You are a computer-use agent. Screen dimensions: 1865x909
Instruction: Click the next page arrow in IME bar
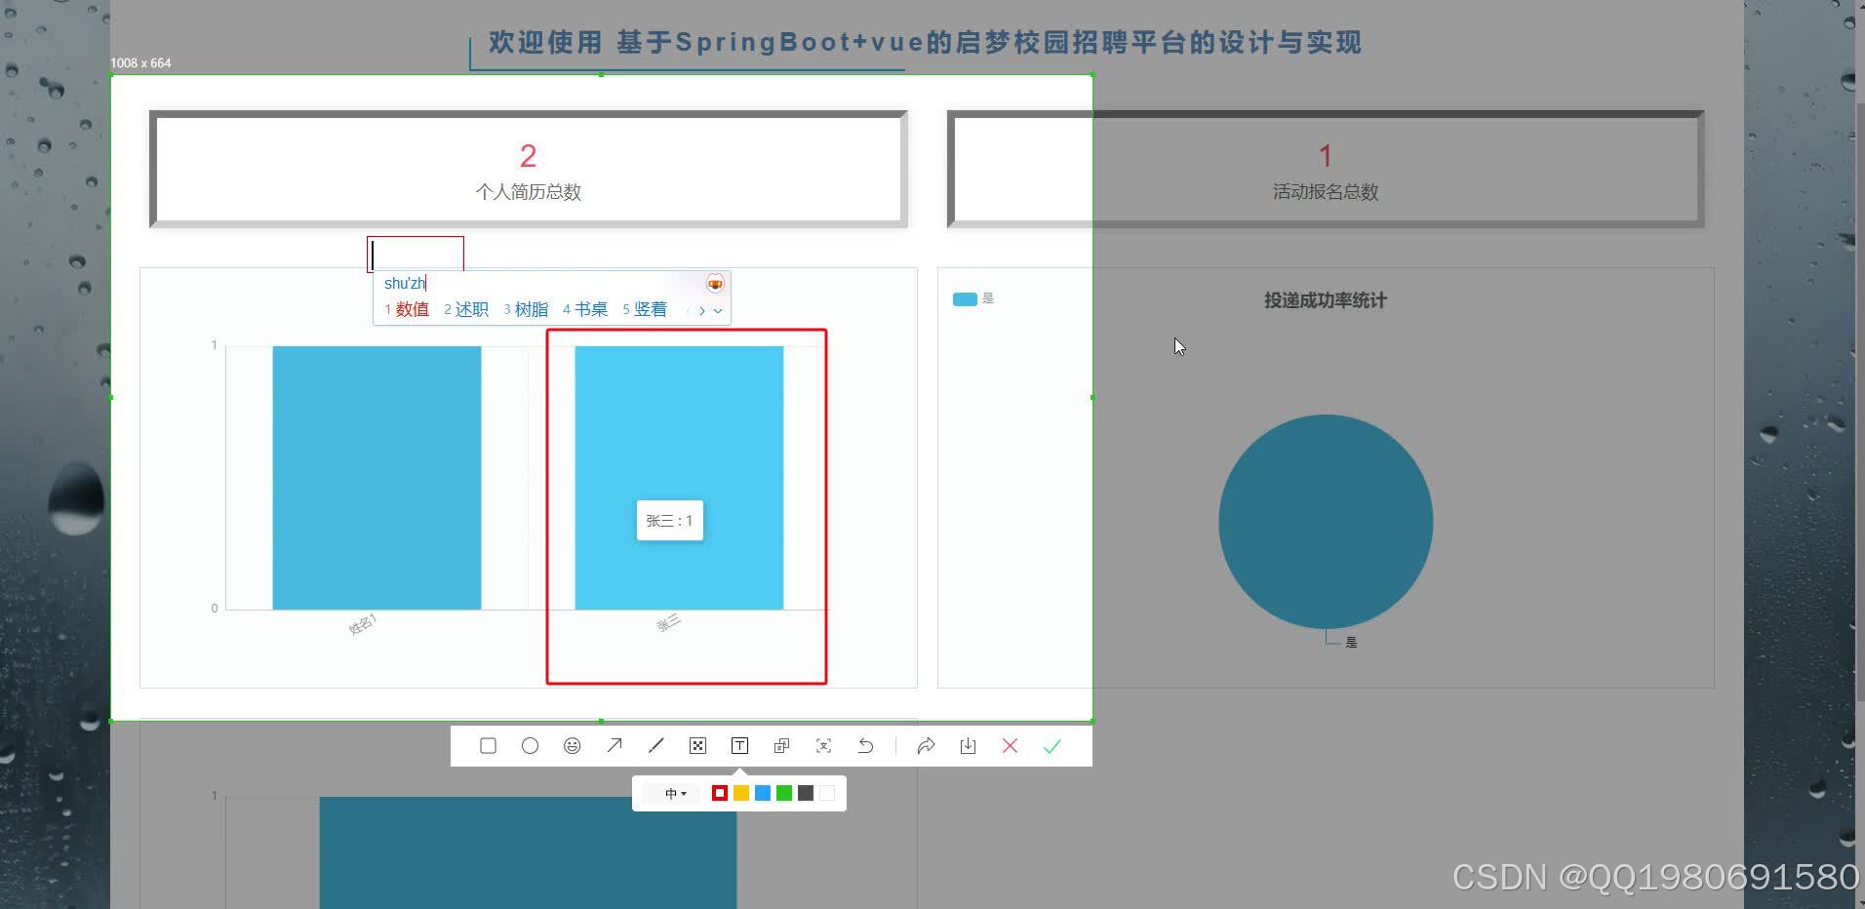click(x=703, y=310)
